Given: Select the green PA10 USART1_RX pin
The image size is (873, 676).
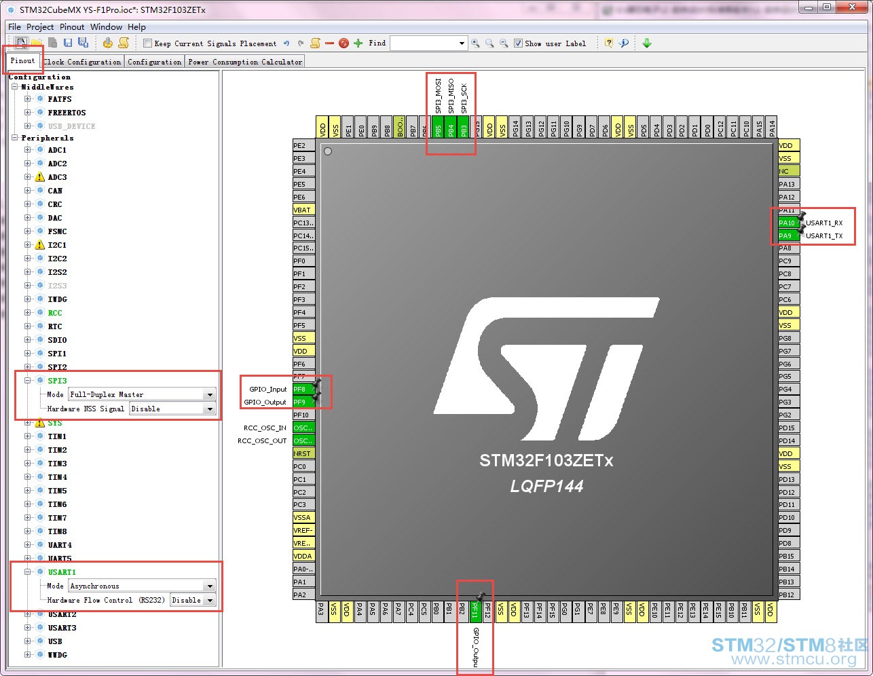Looking at the screenshot, I should point(787,223).
